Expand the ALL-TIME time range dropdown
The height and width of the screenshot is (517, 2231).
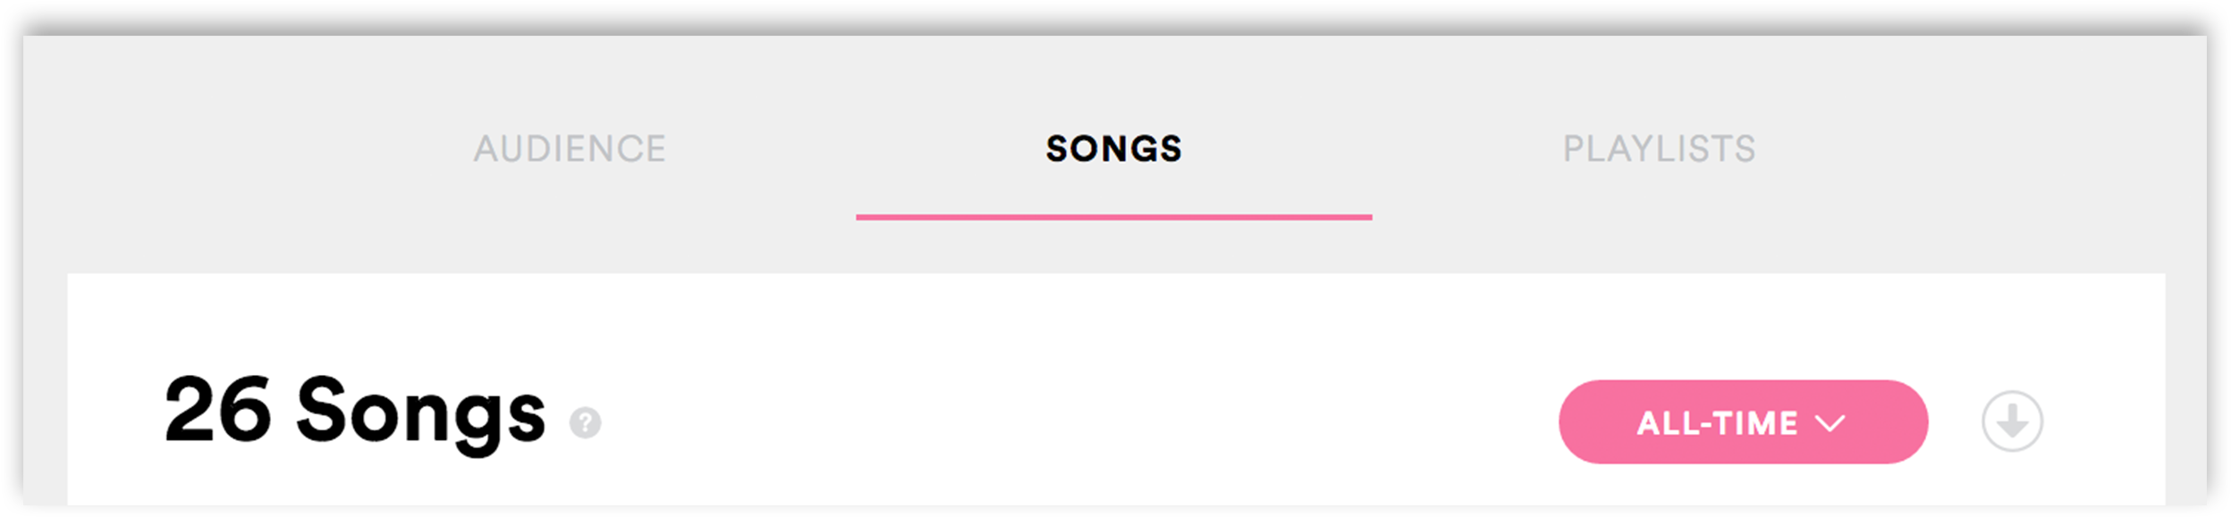[x=1742, y=421]
